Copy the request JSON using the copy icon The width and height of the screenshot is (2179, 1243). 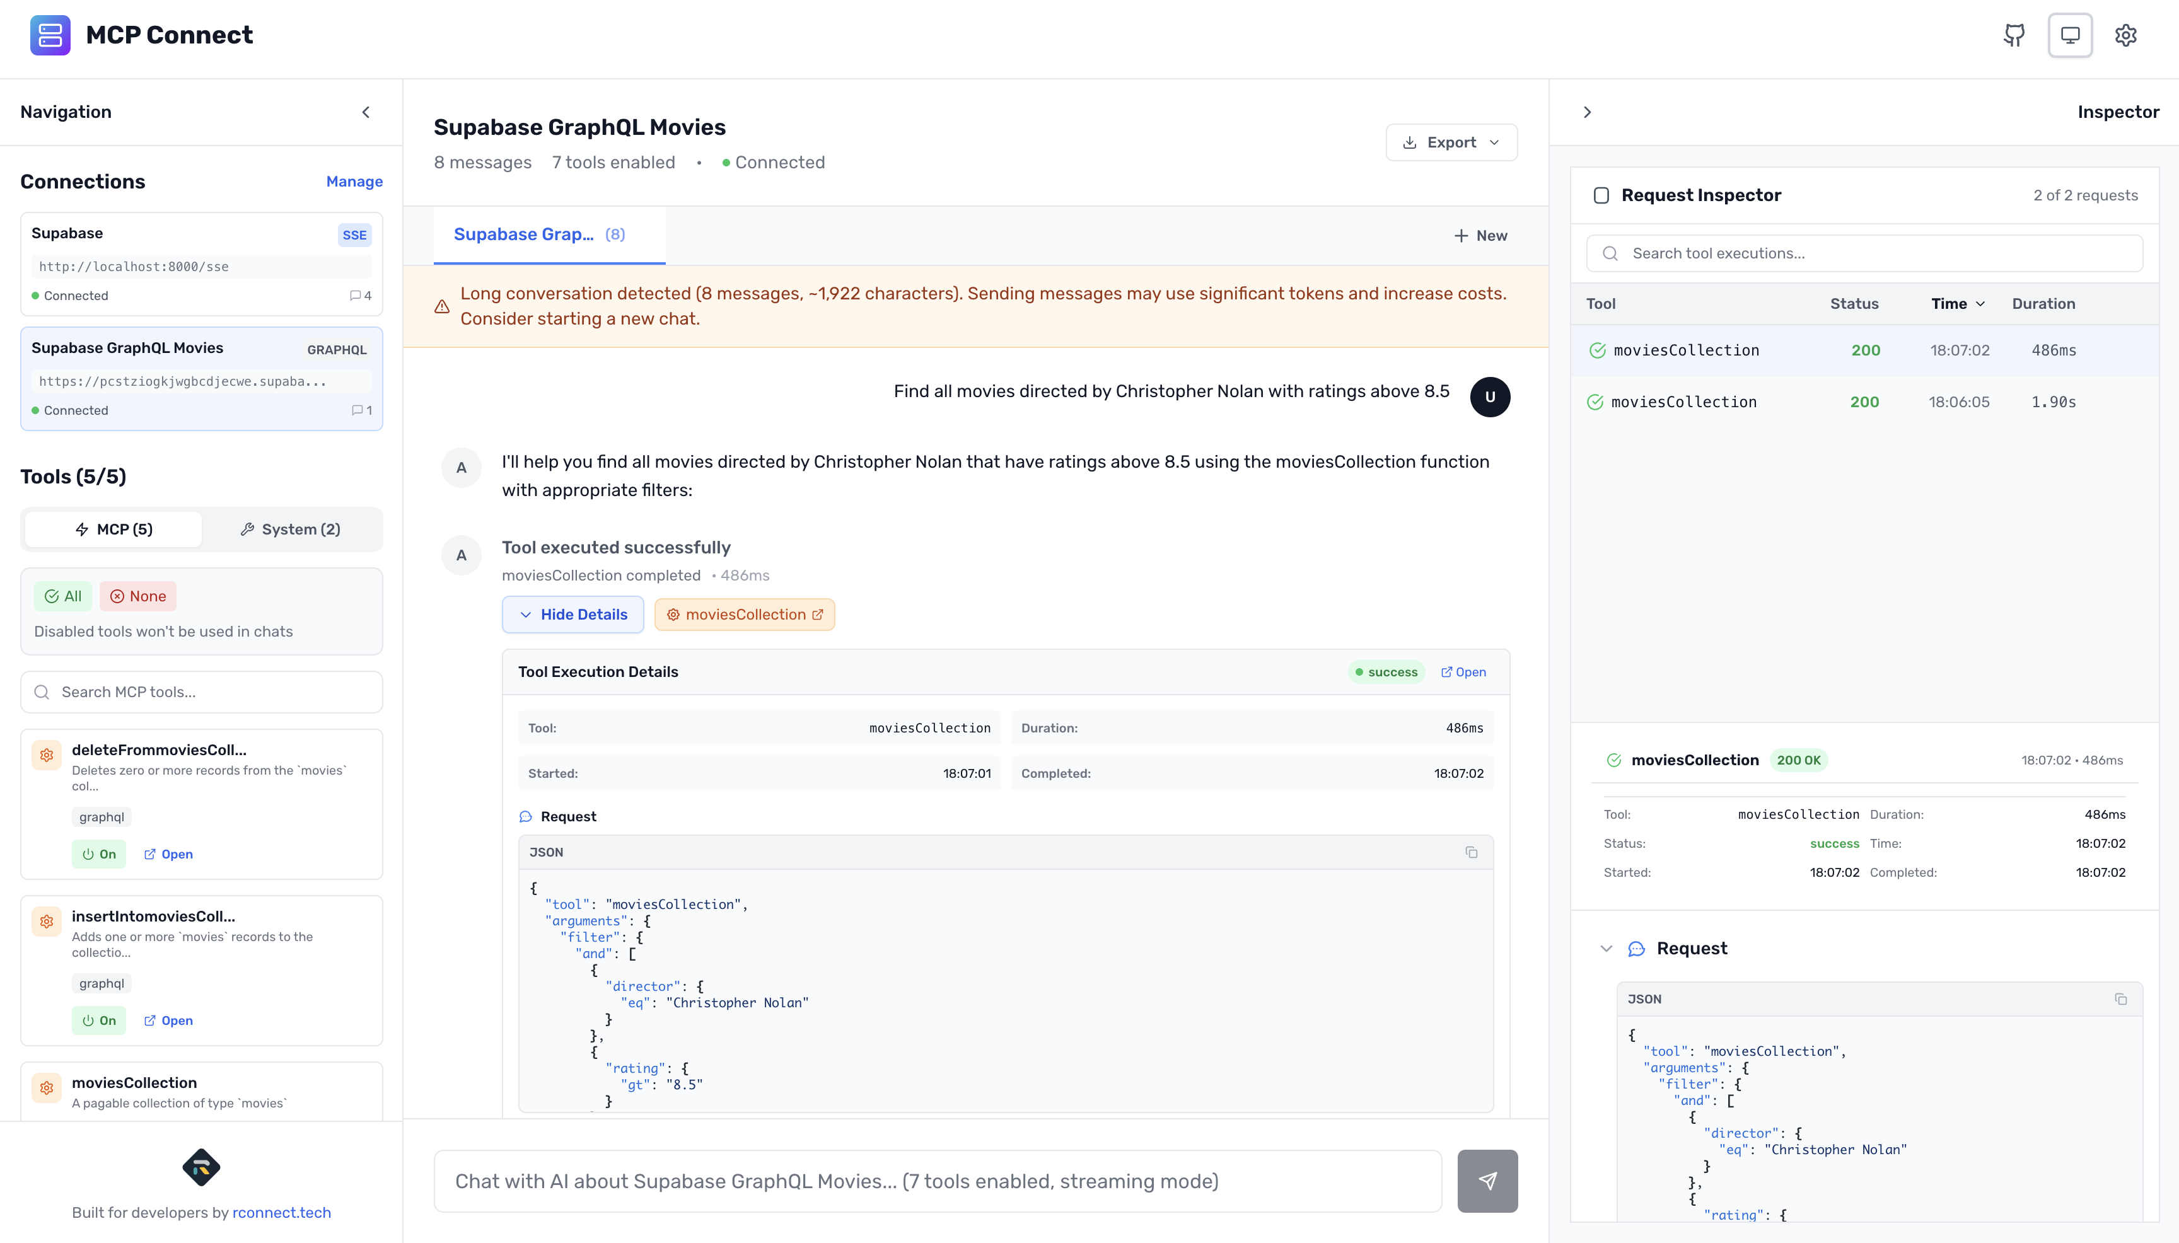tap(1471, 851)
